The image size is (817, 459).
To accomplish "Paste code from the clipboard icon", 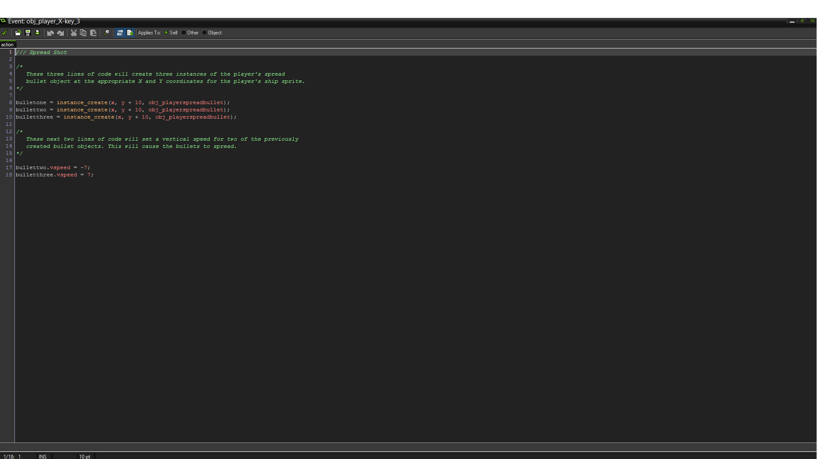I will 93,33.
